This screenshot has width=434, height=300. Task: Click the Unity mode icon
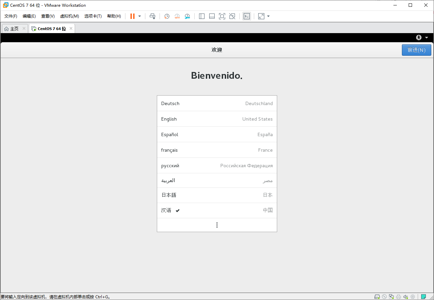point(232,16)
